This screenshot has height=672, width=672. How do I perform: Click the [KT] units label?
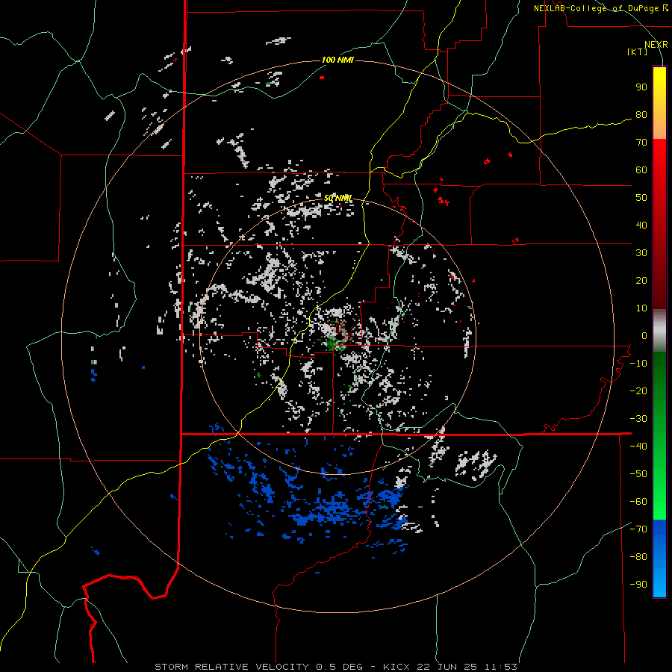tap(638, 52)
